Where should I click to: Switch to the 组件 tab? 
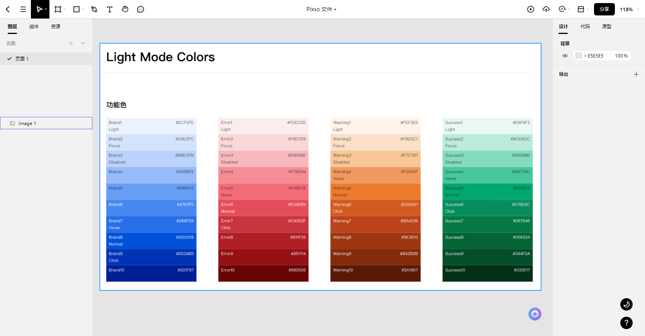pos(34,27)
